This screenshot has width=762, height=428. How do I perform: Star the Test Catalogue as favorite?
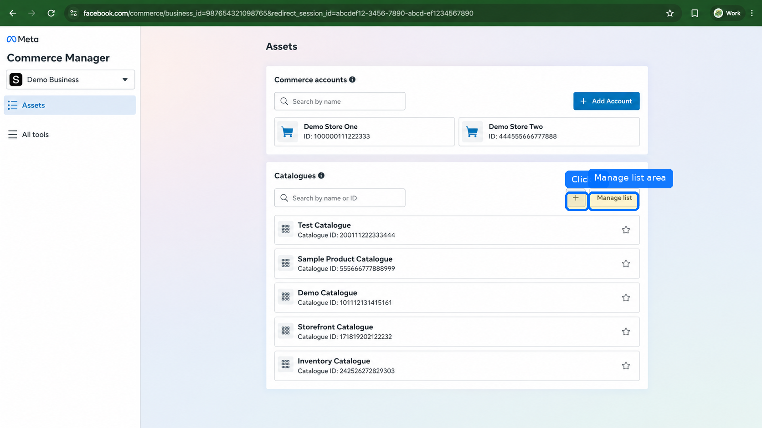click(626, 230)
